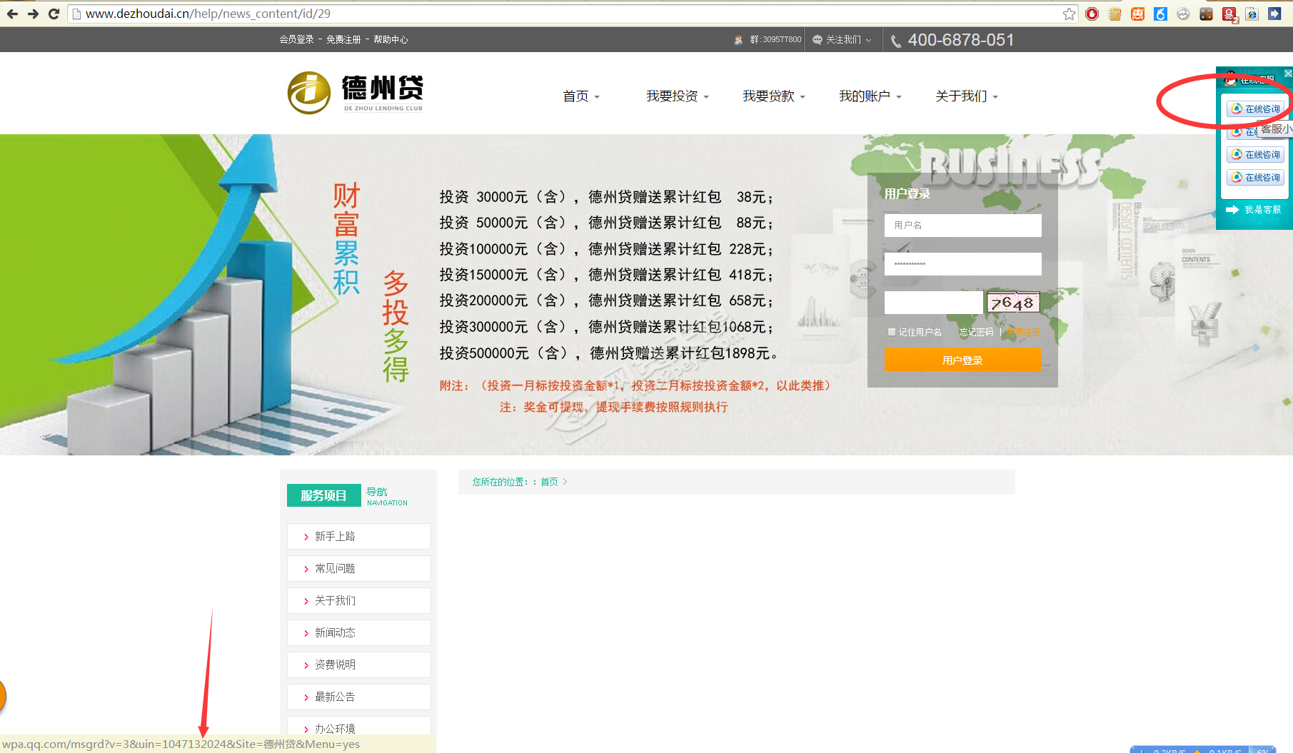Click the blue right-arrow extension icon

(1274, 14)
